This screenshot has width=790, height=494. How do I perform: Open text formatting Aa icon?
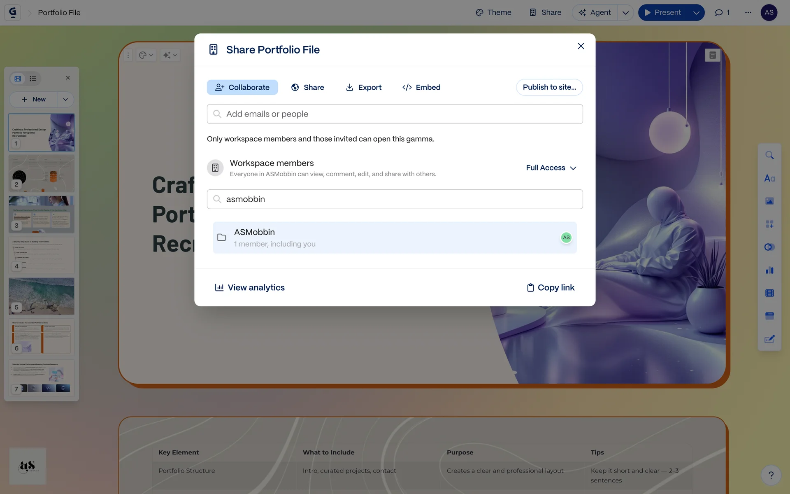[769, 178]
